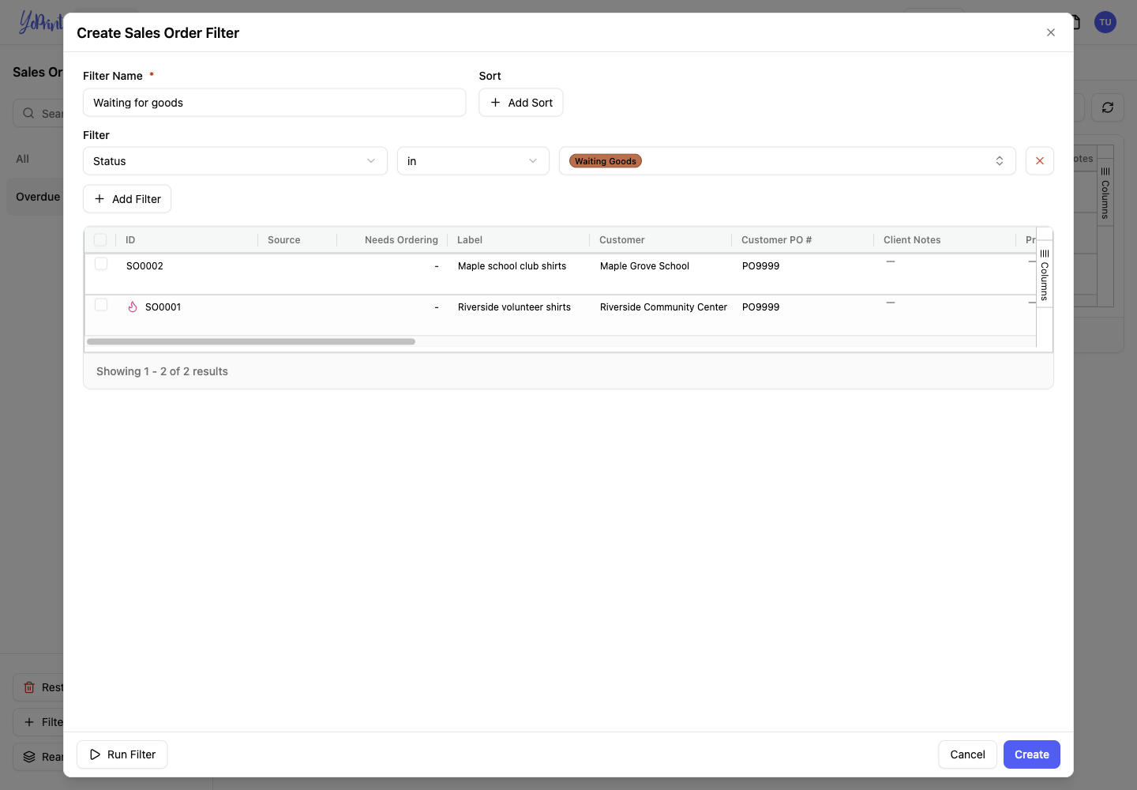Click the plus icon on Add Sort
This screenshot has height=790, width=1137.
pyautogui.click(x=496, y=103)
